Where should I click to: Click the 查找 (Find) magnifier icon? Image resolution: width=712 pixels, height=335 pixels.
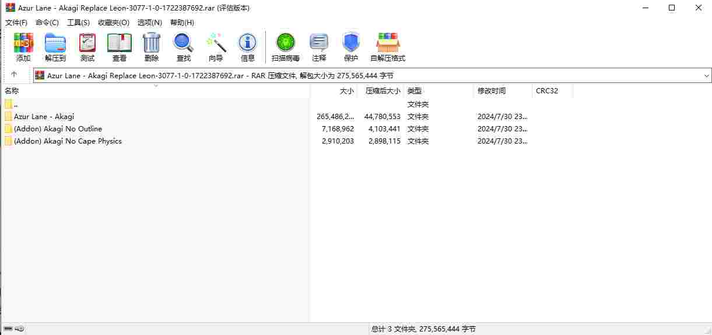(183, 43)
